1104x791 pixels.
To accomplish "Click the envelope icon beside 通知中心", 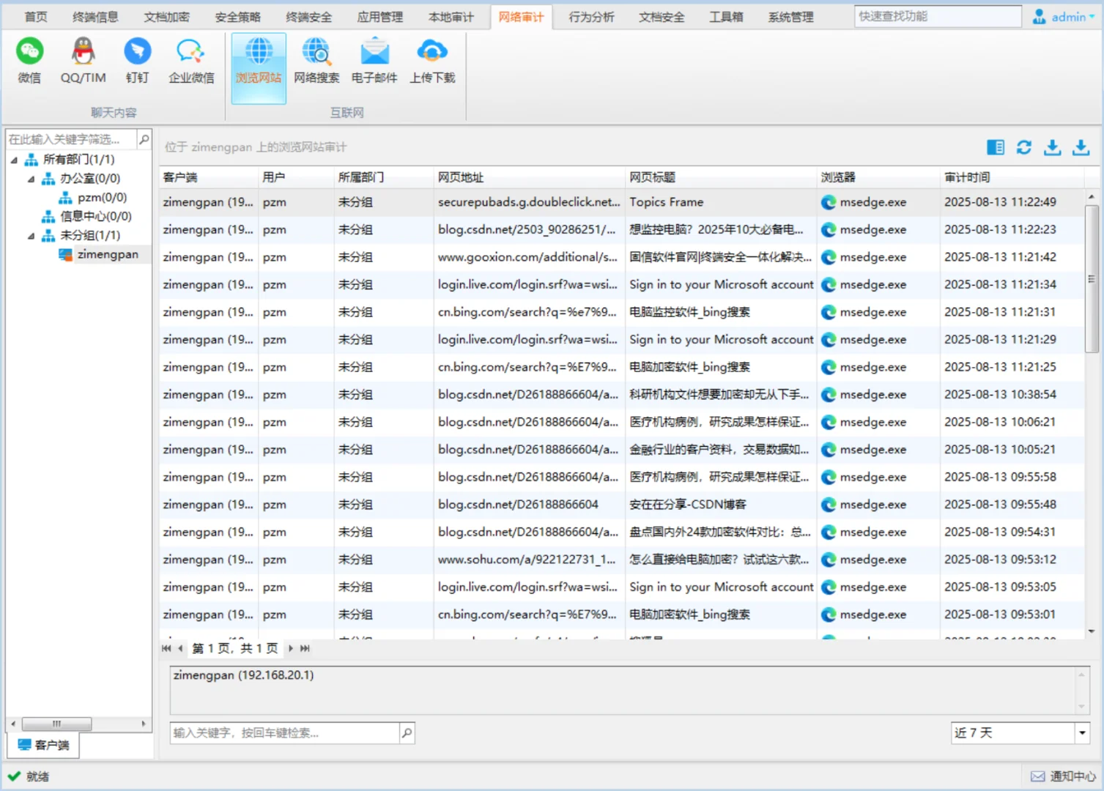I will (1037, 776).
